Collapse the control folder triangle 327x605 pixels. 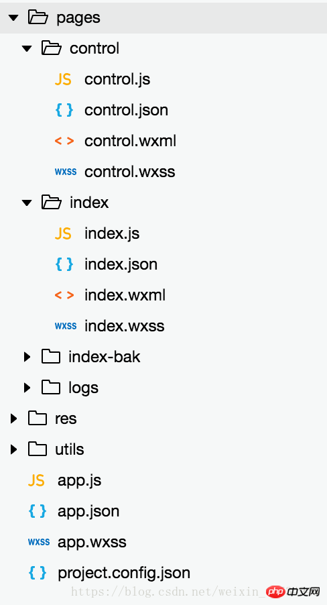point(27,48)
